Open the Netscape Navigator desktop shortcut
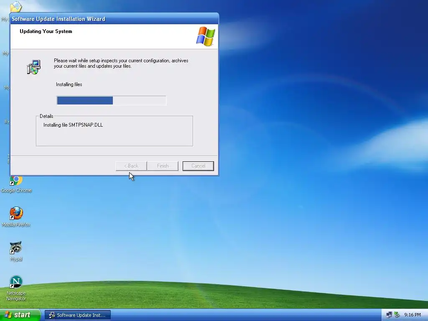The image size is (428, 321). tap(16, 288)
